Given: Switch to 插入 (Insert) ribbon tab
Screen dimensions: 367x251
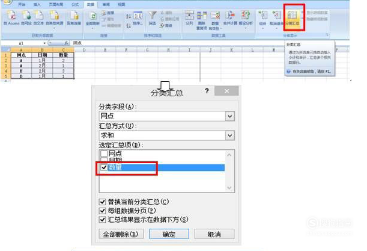Looking at the screenshot, I should (x=37, y=4).
